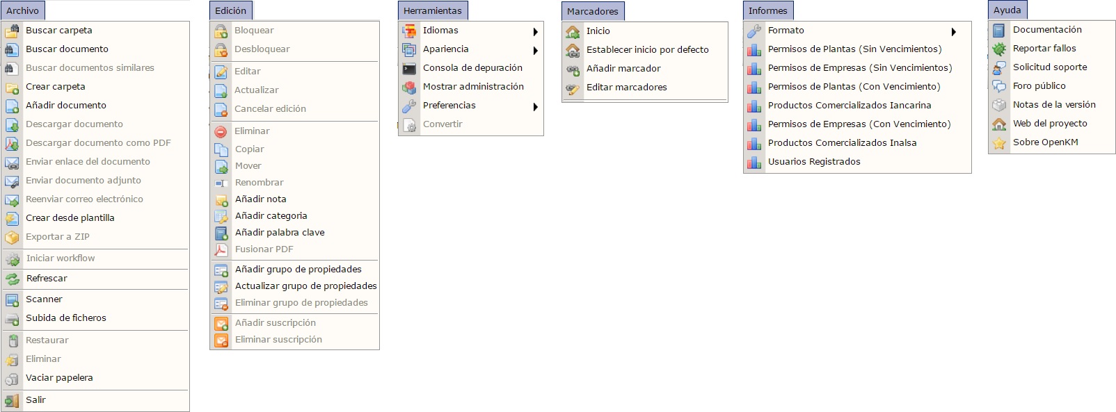Click the Actualizar grupo de propiedades icon

pyautogui.click(x=221, y=286)
